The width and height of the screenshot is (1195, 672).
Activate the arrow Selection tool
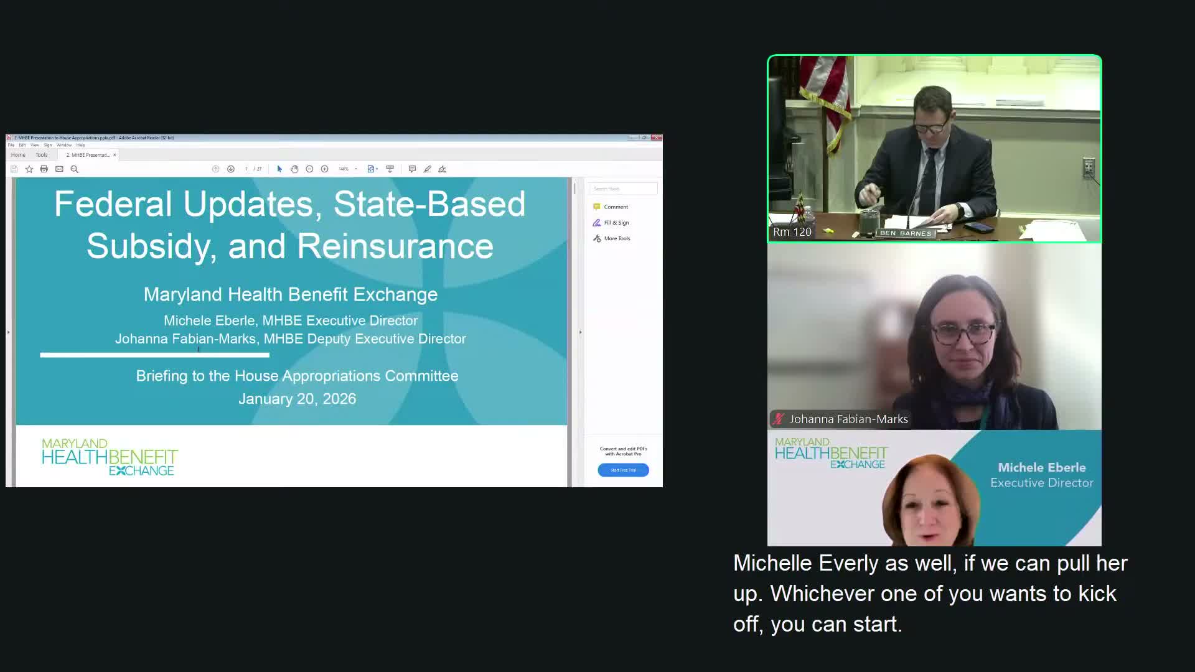coord(279,169)
